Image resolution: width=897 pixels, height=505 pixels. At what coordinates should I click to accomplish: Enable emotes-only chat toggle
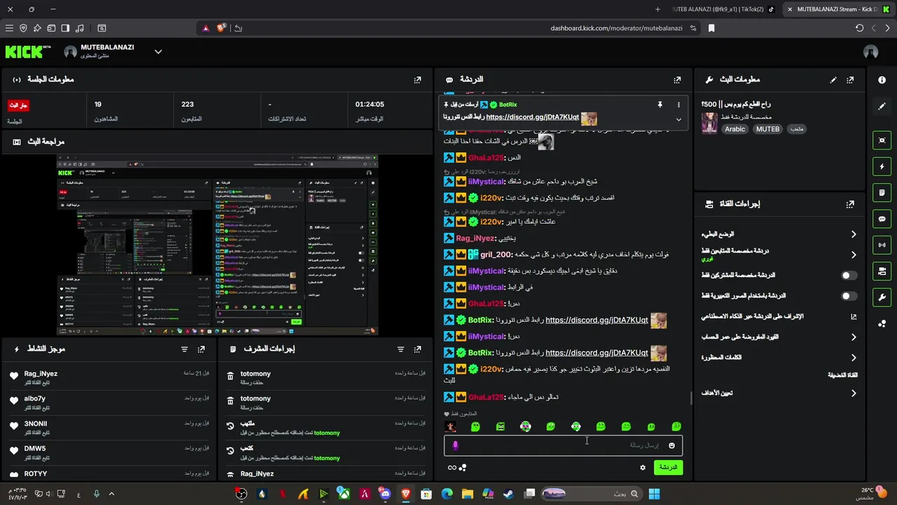pos(849,296)
